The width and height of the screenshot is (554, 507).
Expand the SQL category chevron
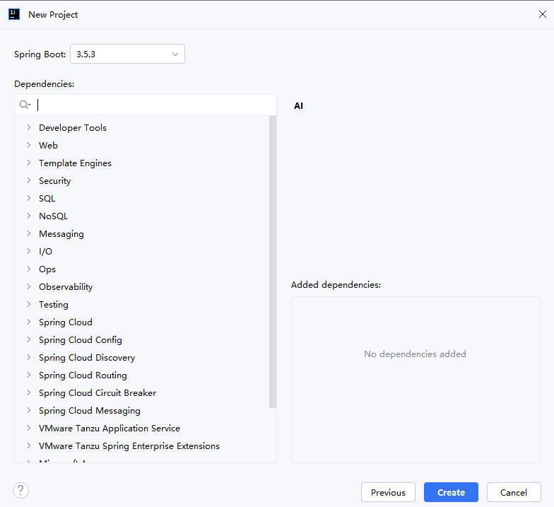(28, 198)
